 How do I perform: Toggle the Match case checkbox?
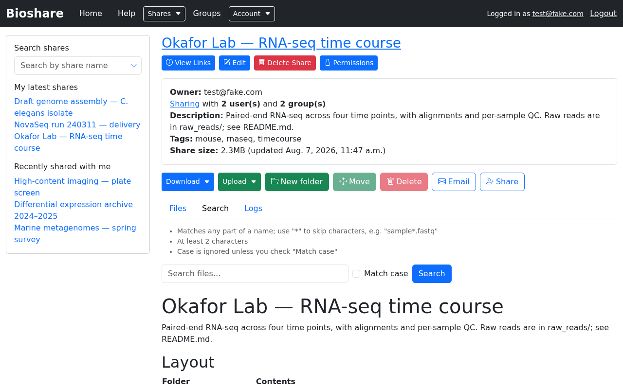pos(356,274)
